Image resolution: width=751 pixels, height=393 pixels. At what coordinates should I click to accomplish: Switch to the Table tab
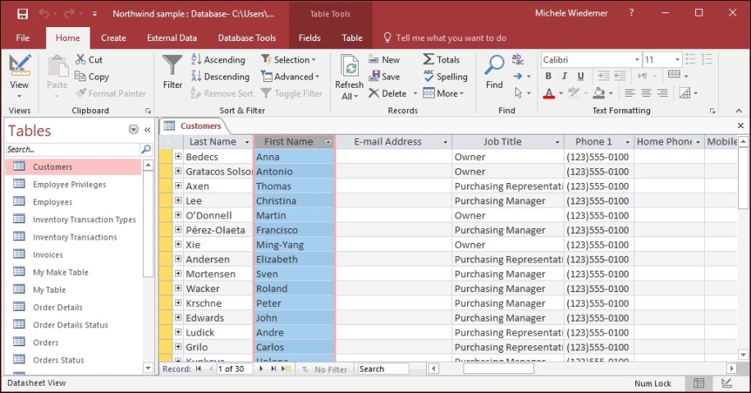tap(352, 38)
